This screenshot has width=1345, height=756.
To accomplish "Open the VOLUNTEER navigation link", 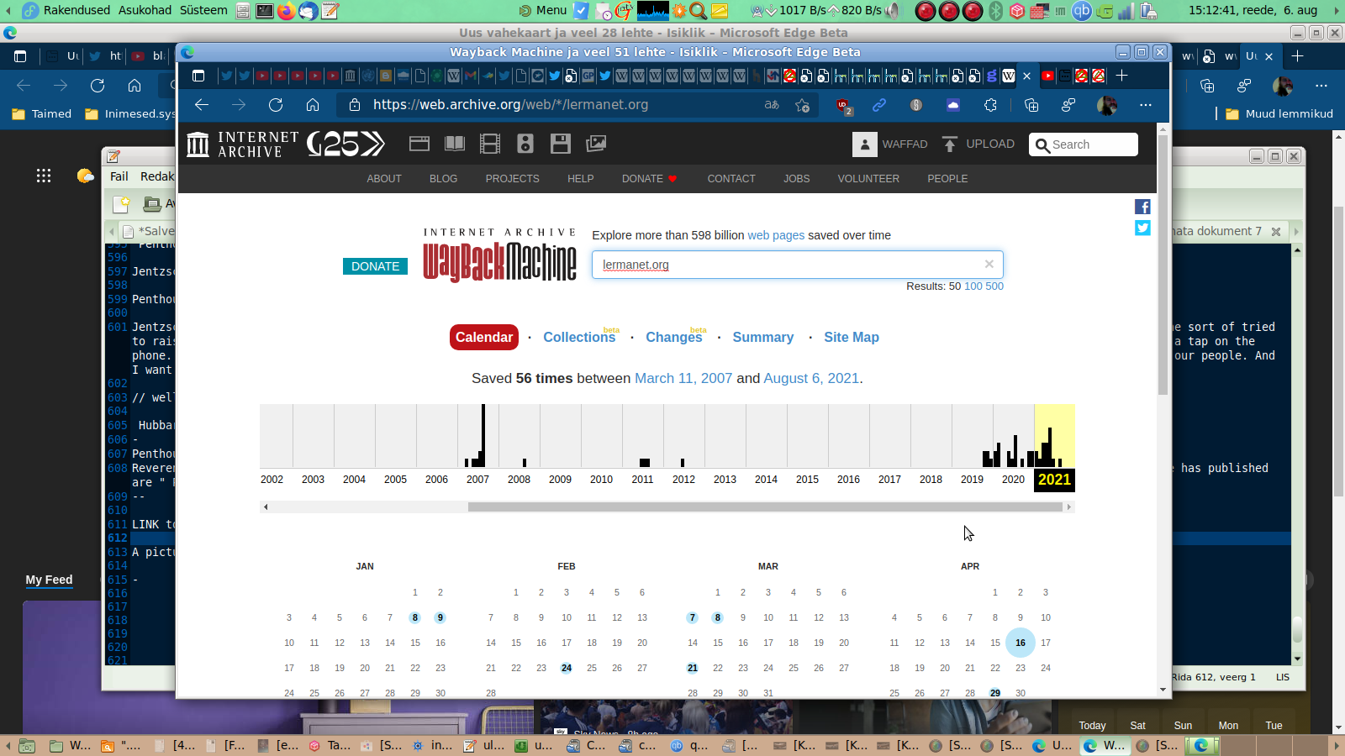I will [868, 179].
